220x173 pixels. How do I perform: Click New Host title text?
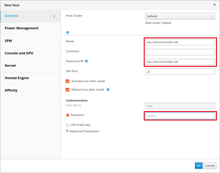coord(12,5)
